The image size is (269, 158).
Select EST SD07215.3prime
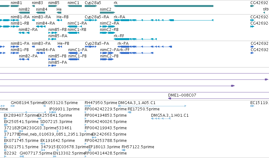(42, 125)
